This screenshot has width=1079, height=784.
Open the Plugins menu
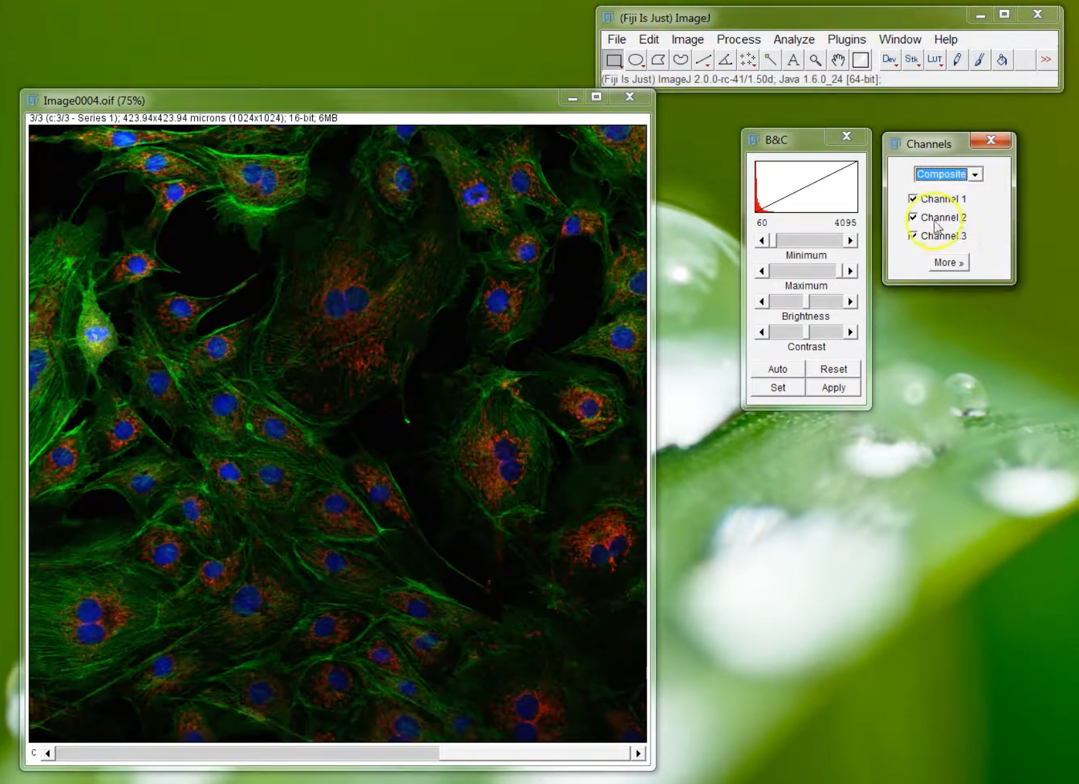[x=847, y=40]
